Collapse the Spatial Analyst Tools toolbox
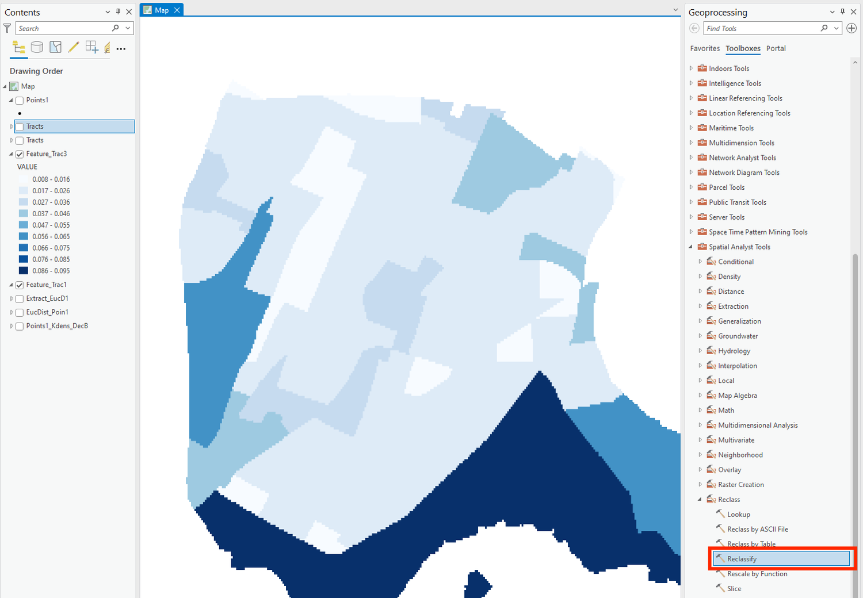Image resolution: width=863 pixels, height=598 pixels. click(691, 246)
